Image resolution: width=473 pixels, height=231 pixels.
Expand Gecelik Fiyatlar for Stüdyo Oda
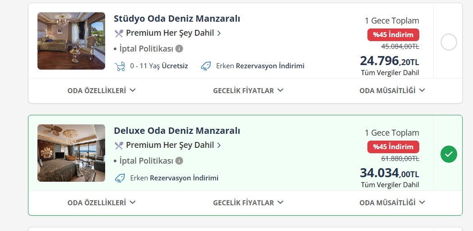tap(248, 90)
